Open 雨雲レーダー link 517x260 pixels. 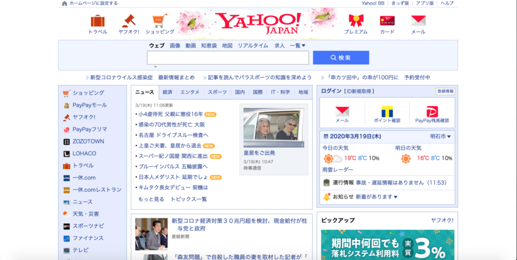pos(338,170)
